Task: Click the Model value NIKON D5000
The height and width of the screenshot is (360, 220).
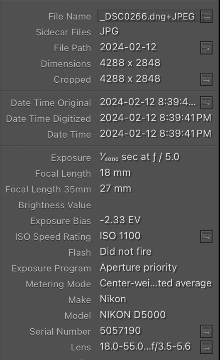Action: [x=133, y=315]
